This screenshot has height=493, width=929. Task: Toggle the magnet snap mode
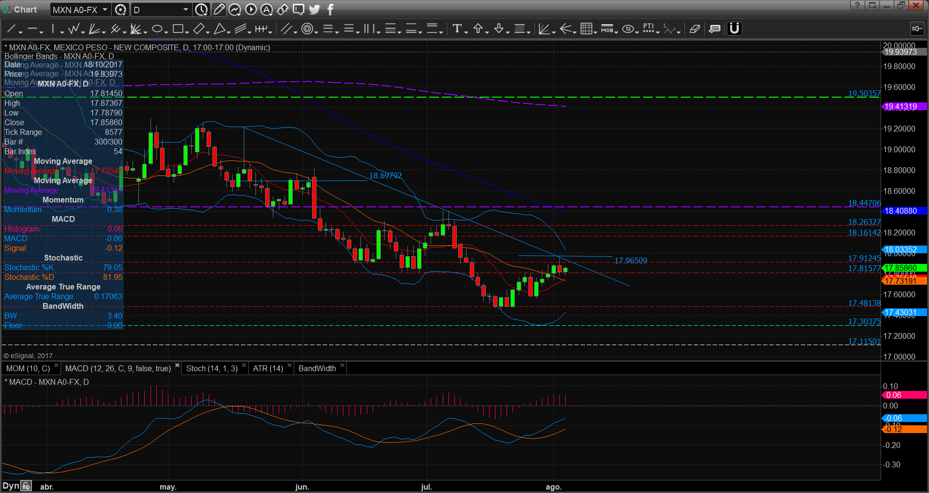(x=734, y=29)
